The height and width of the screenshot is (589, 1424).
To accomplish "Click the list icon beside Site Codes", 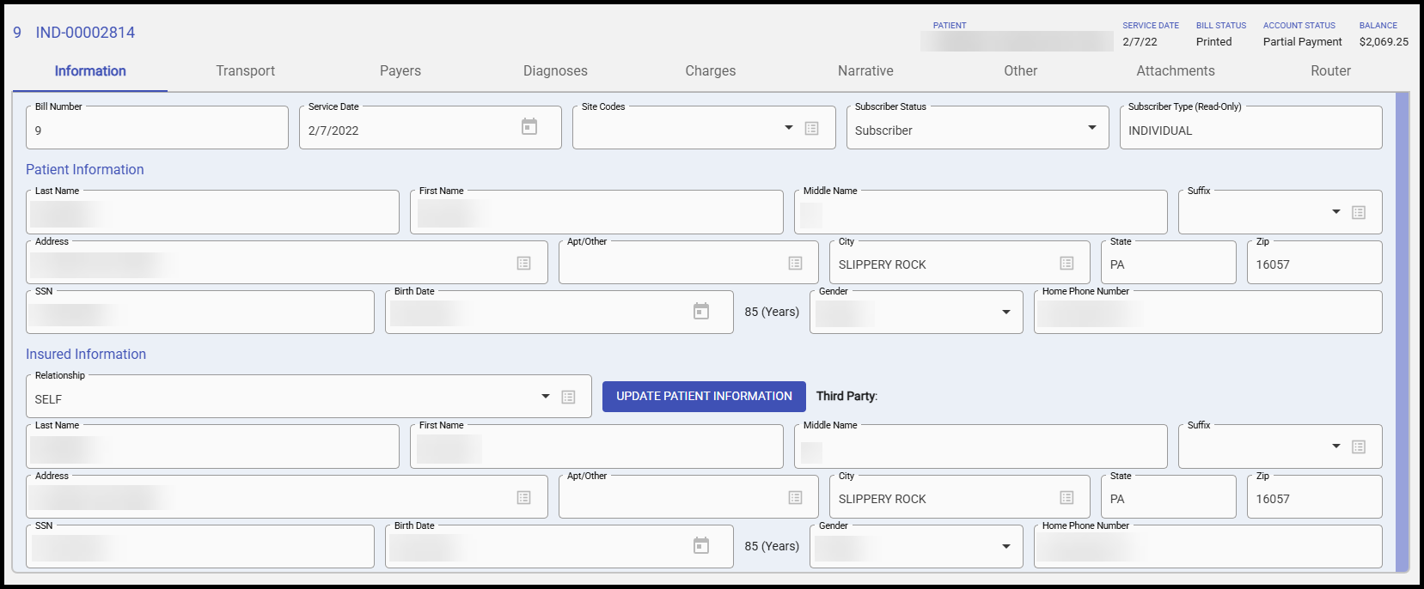I will point(811,128).
